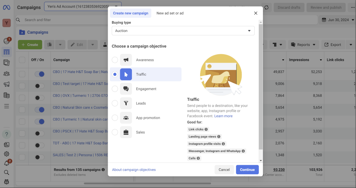Expand the Jun 30, 2024 date picker

point(338,20)
